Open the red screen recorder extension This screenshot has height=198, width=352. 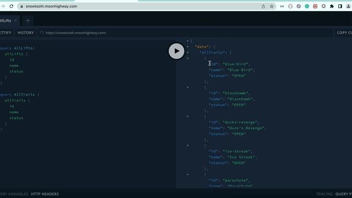tap(315, 6)
